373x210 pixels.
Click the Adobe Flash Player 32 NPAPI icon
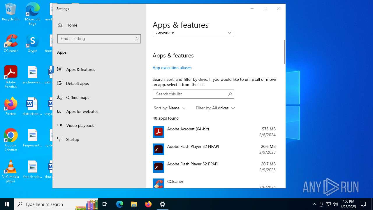(159, 149)
